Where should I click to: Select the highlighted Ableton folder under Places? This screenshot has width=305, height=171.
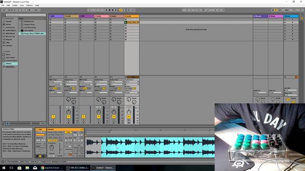(10, 64)
